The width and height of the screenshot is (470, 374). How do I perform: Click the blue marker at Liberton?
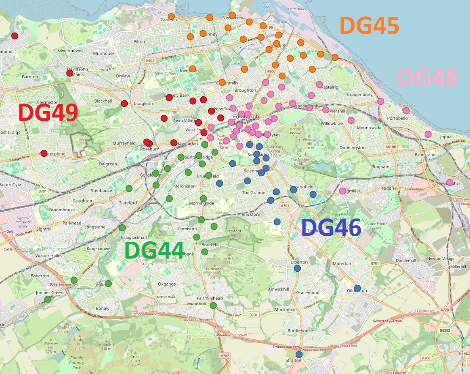click(297, 268)
